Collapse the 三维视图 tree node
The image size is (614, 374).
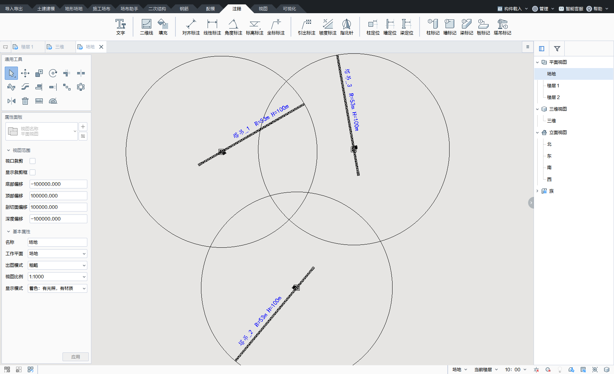tap(537, 109)
